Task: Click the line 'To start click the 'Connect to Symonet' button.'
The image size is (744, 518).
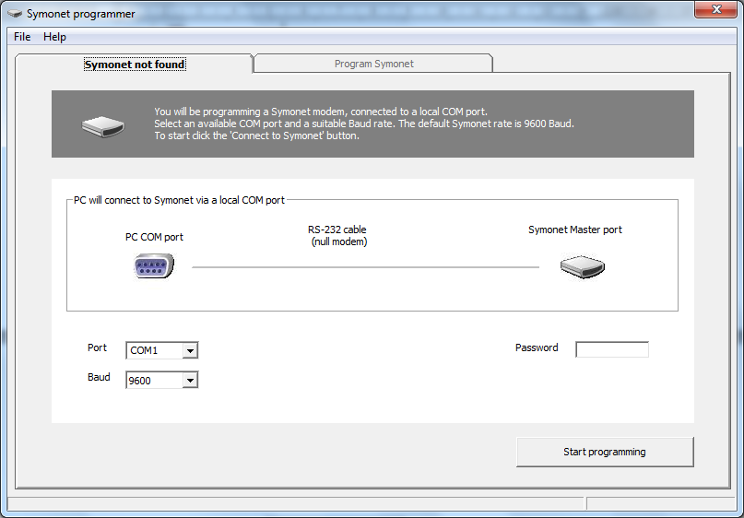Action: (x=256, y=135)
